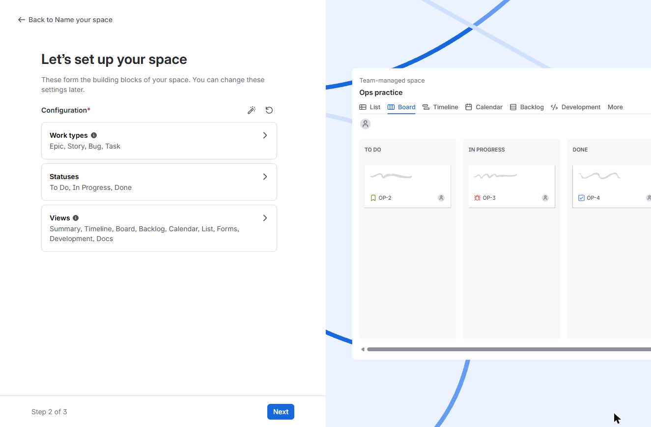Expand the Work types chevron
Viewport: 651px width, 427px height.
coord(265,135)
